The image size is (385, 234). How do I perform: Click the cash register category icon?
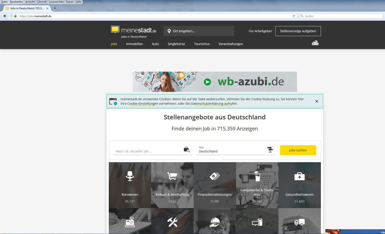point(130,222)
